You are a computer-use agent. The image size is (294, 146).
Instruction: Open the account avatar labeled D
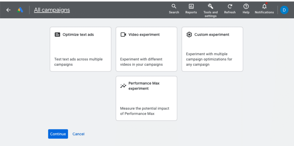point(284,10)
